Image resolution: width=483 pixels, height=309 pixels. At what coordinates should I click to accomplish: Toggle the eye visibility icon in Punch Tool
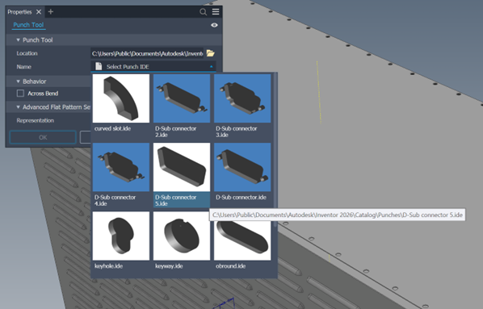click(x=214, y=25)
